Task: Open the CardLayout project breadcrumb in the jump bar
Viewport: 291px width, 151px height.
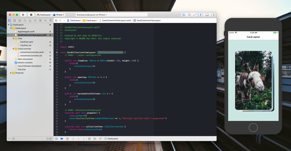Action: 74,21
